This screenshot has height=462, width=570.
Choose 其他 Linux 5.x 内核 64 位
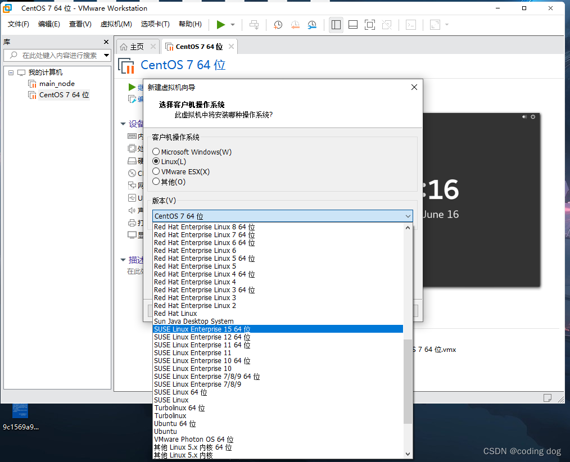pos(278,447)
